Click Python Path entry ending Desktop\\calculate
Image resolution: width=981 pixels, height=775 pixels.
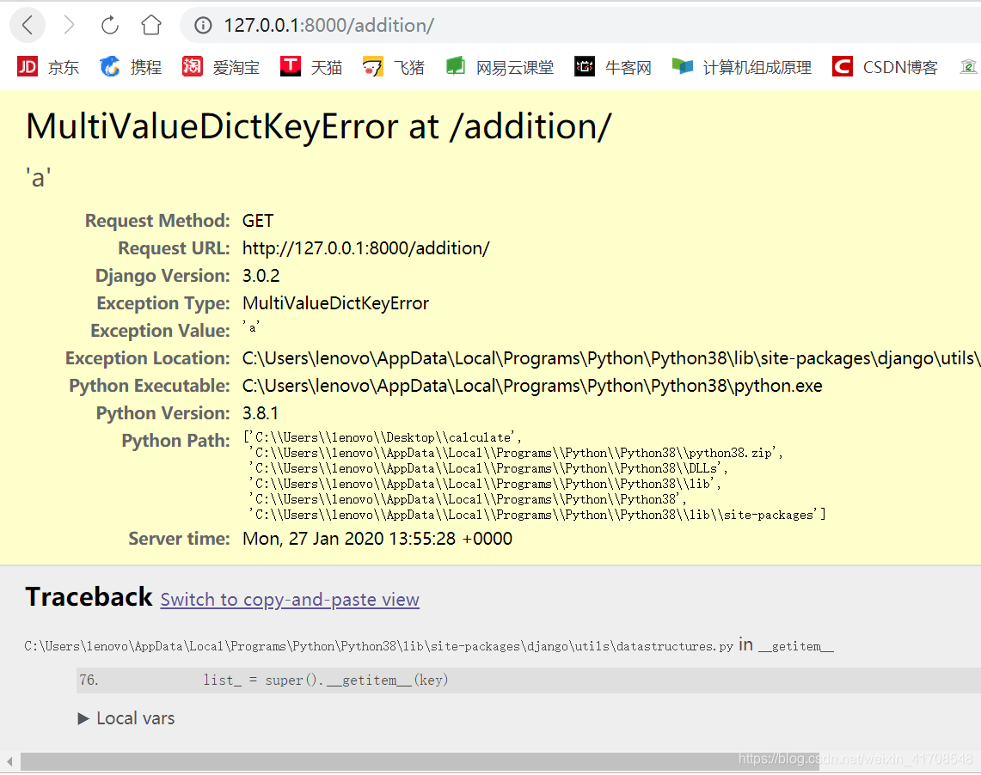[384, 437]
